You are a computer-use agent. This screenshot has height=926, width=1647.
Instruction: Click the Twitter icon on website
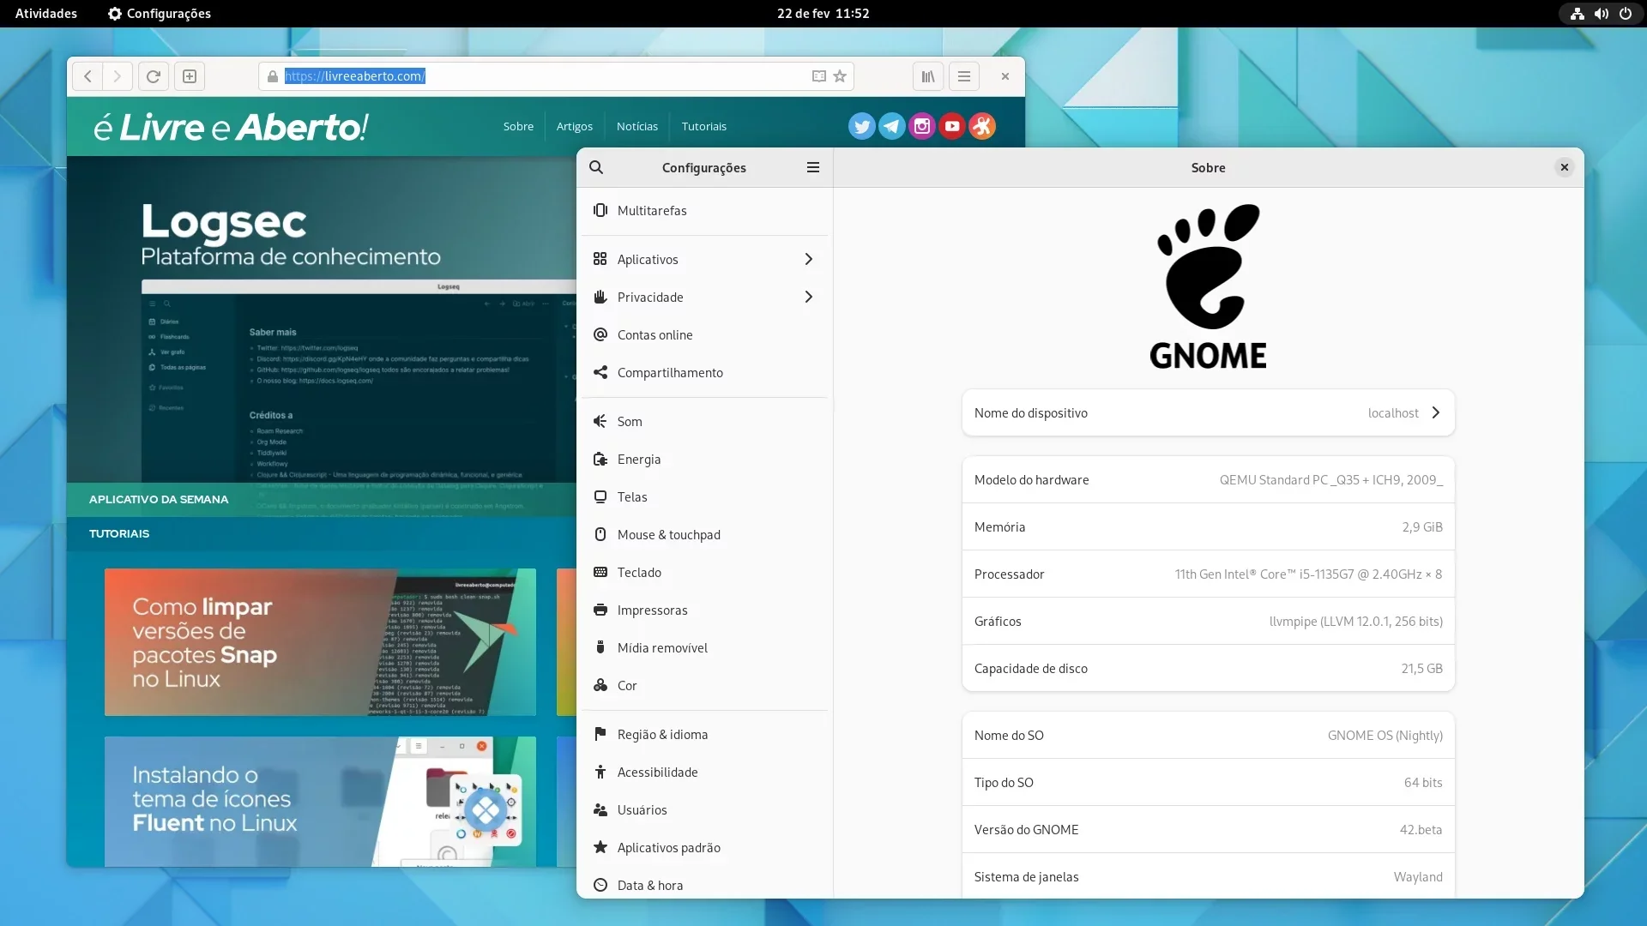862,126
